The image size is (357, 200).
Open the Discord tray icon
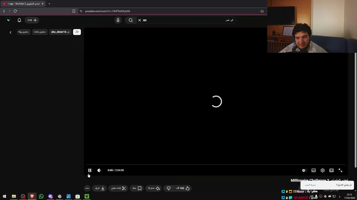(x=330, y=196)
